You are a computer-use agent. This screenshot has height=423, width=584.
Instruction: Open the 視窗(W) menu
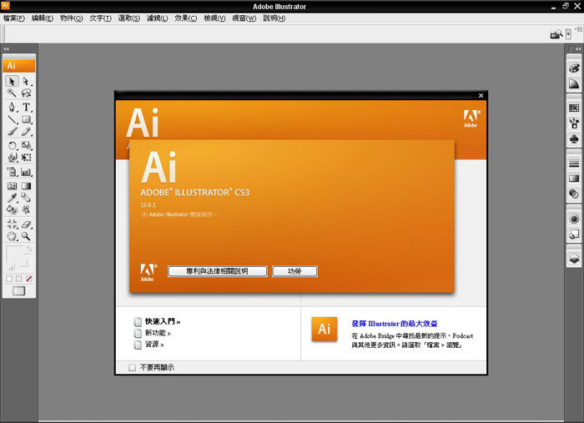click(x=244, y=18)
